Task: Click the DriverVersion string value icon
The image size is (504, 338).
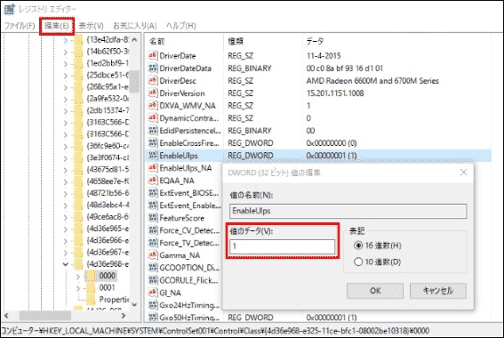Action: tap(153, 93)
